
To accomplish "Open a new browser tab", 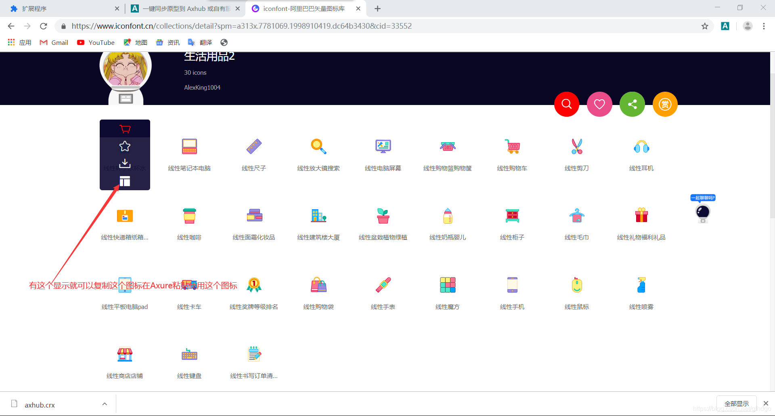I will coord(377,8).
